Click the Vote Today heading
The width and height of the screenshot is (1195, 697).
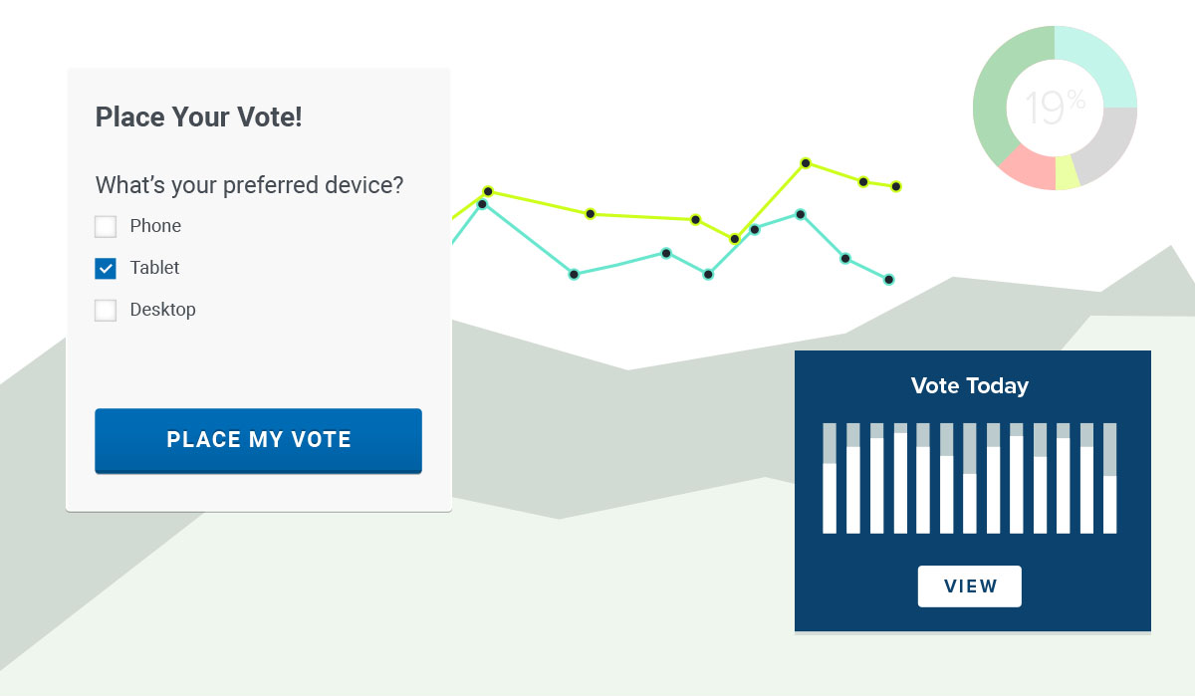point(970,386)
